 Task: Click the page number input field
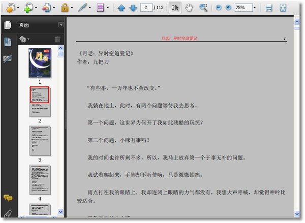click(x=146, y=8)
